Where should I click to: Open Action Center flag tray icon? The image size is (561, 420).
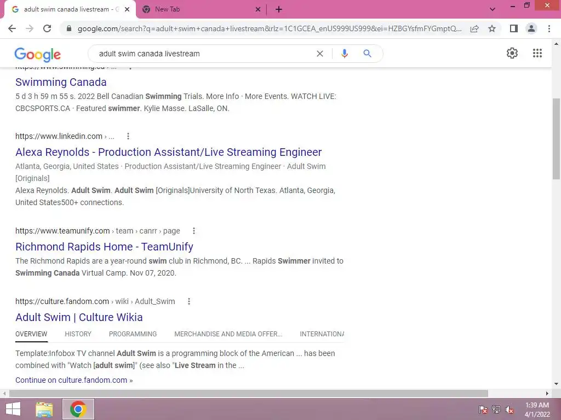(483, 409)
